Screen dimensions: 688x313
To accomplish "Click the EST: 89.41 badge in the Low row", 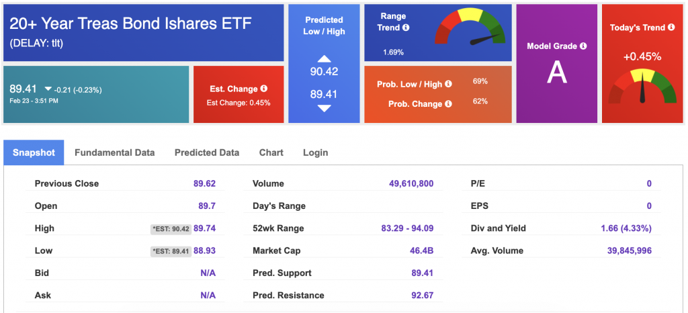I will point(171,251).
